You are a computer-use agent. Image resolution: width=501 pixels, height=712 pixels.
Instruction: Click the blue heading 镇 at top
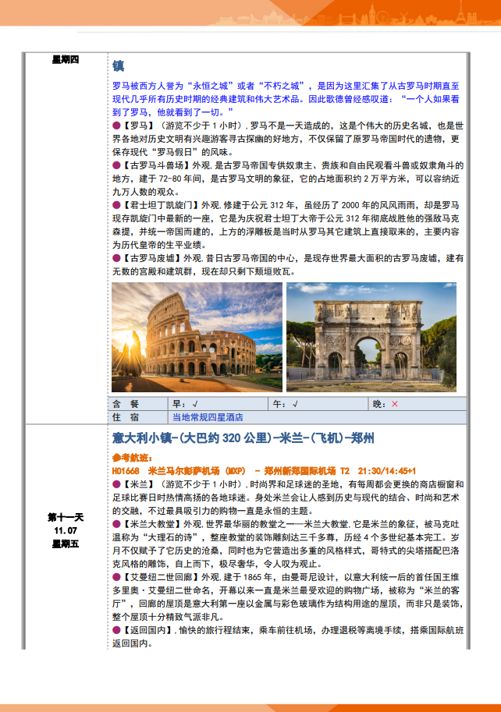point(118,66)
